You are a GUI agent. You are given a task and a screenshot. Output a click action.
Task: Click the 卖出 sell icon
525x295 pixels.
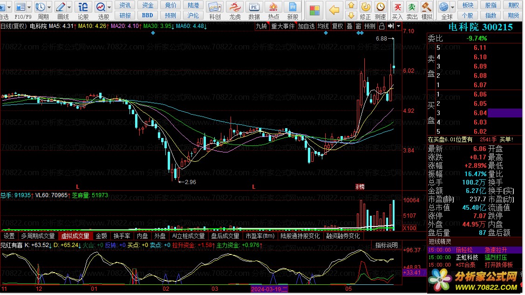(x=412, y=7)
